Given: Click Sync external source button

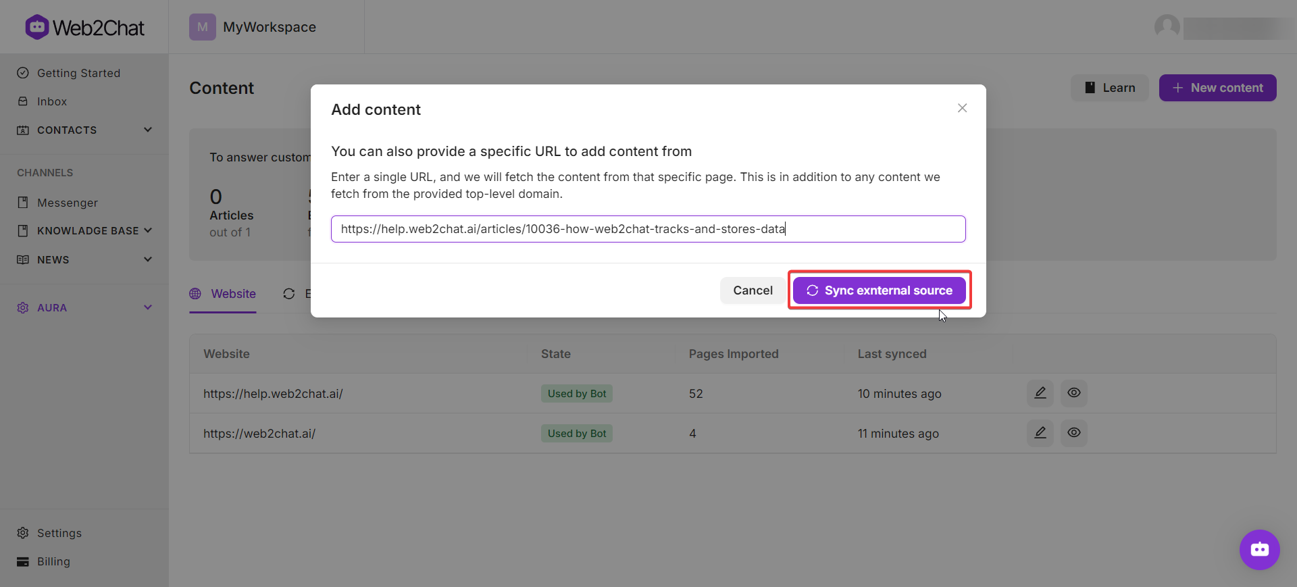Looking at the screenshot, I should click(x=880, y=290).
